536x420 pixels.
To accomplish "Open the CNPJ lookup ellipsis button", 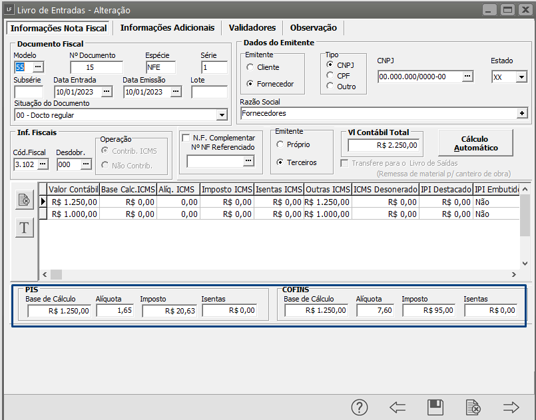I will [x=468, y=77].
